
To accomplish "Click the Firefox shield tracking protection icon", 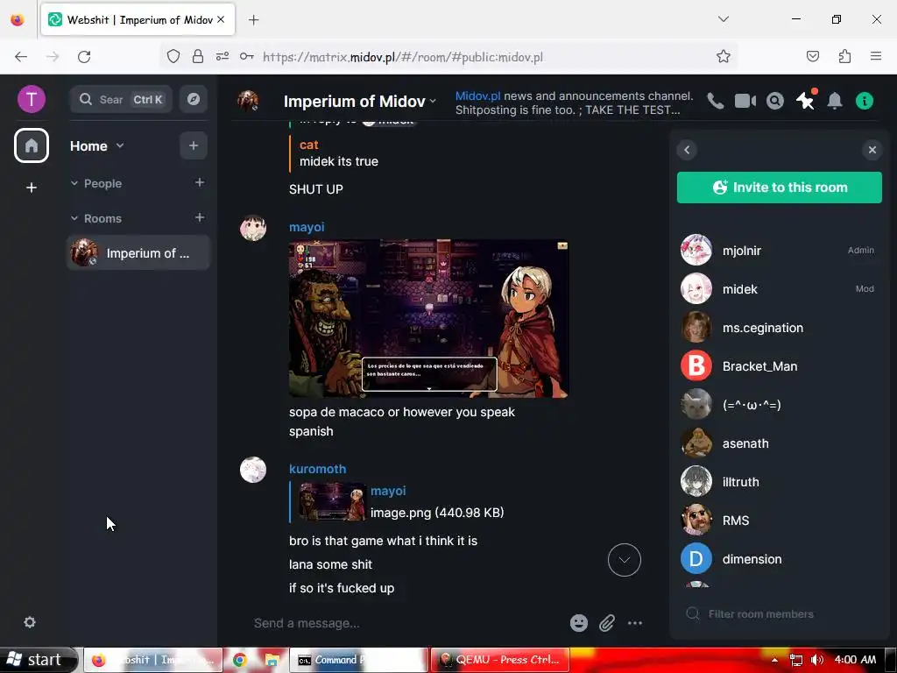I will pyautogui.click(x=173, y=56).
